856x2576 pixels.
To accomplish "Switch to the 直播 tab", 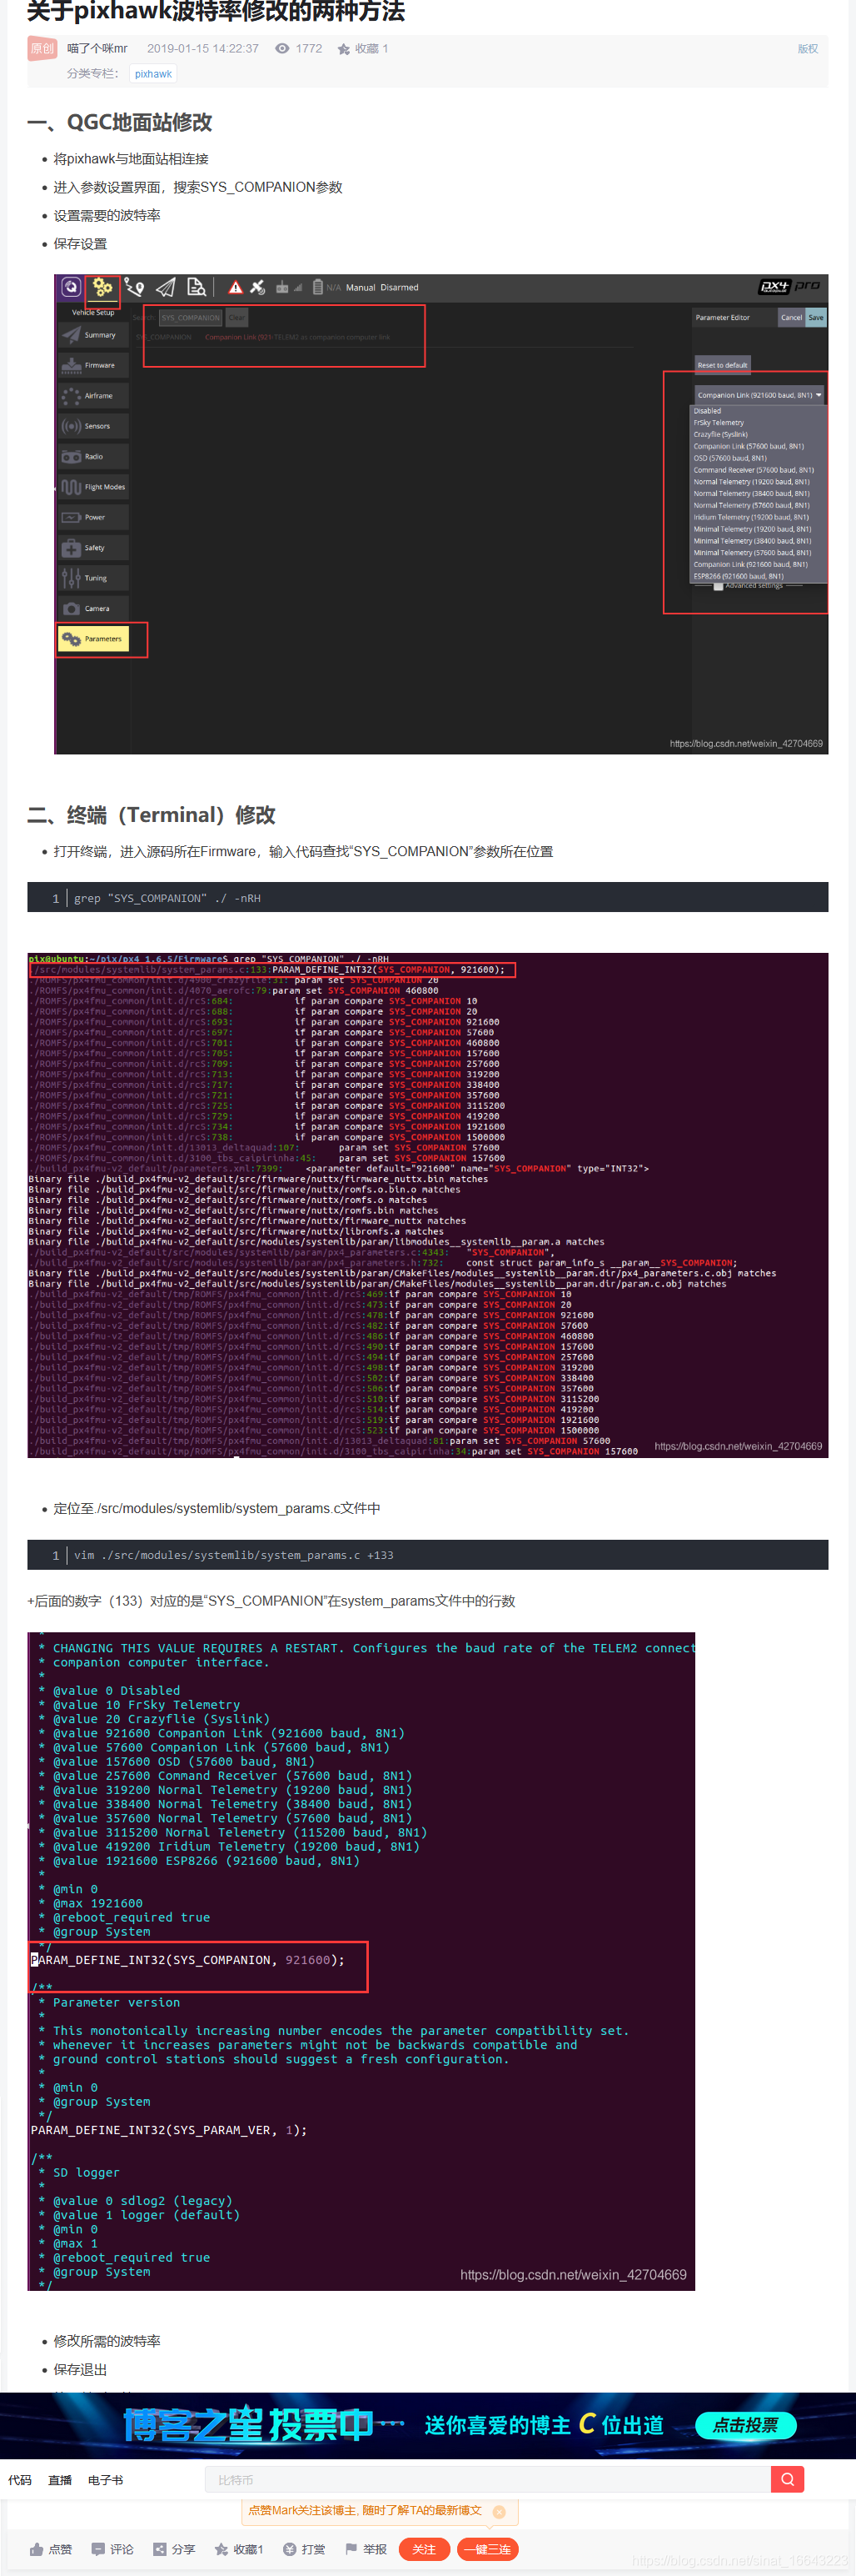I will (x=60, y=2481).
